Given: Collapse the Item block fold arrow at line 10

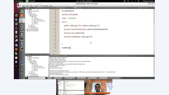Looking at the screenshot, I should click(58, 22).
